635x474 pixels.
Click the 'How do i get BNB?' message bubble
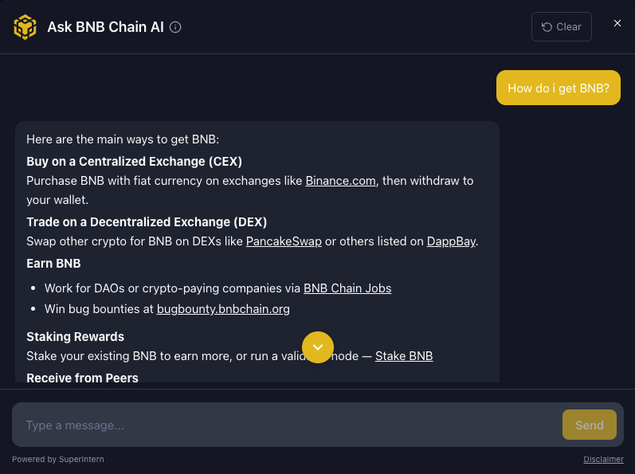pos(558,88)
